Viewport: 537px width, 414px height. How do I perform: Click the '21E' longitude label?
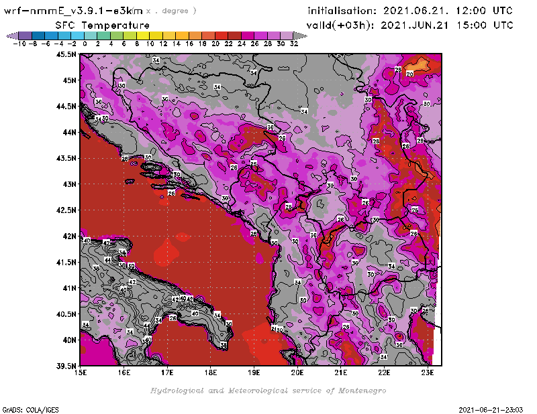(x=341, y=372)
